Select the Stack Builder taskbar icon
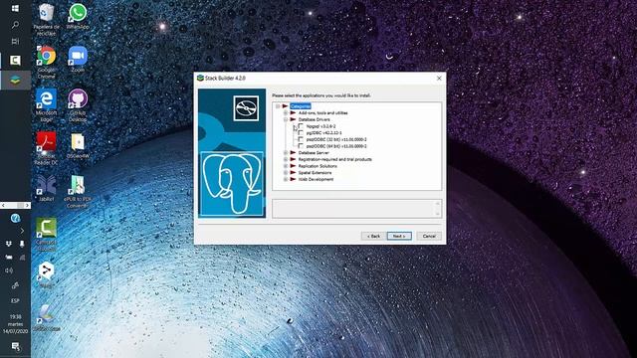 pyautogui.click(x=15, y=80)
